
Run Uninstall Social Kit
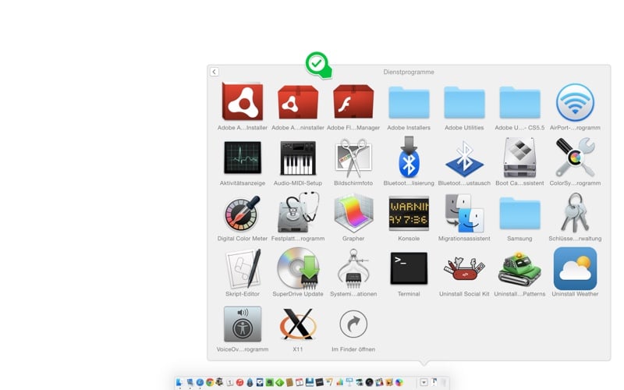tap(464, 268)
